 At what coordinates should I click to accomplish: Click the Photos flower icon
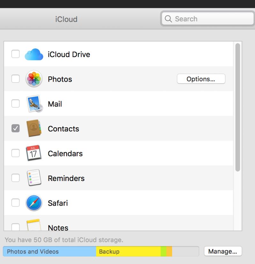click(34, 79)
